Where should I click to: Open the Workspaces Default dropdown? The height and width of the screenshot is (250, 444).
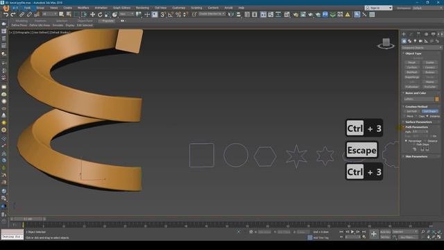coord(427,8)
